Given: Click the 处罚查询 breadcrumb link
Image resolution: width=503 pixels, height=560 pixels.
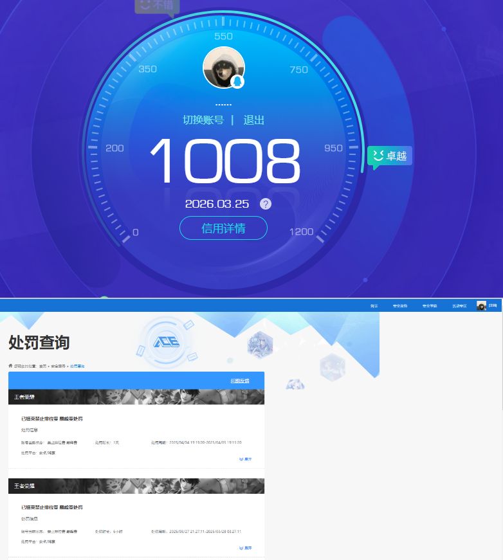Looking at the screenshot, I should coord(77,366).
